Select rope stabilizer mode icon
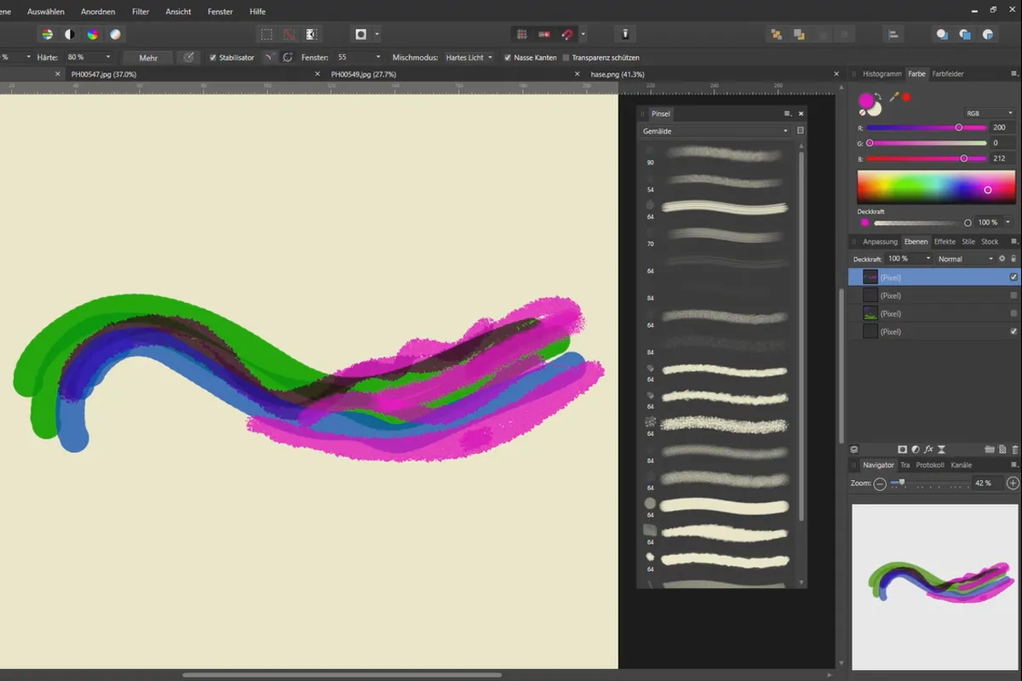 pos(271,57)
